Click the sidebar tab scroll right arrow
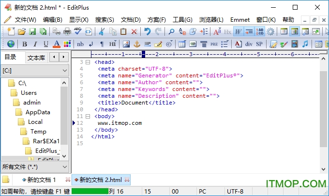This screenshot has width=329, height=196. (63, 57)
